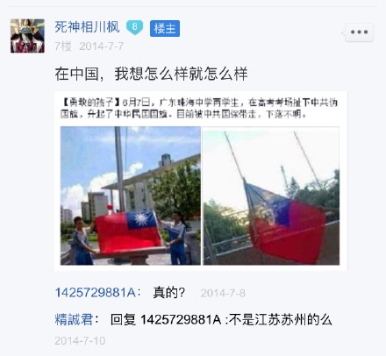This screenshot has height=356, width=386.
Task: Click the 2014-7-8 comment timestamp
Action: [223, 293]
